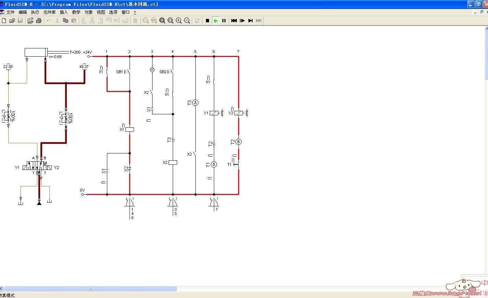Activate the zoom window tool
Image resolution: width=488 pixels, height=298 pixels.
pos(170,21)
